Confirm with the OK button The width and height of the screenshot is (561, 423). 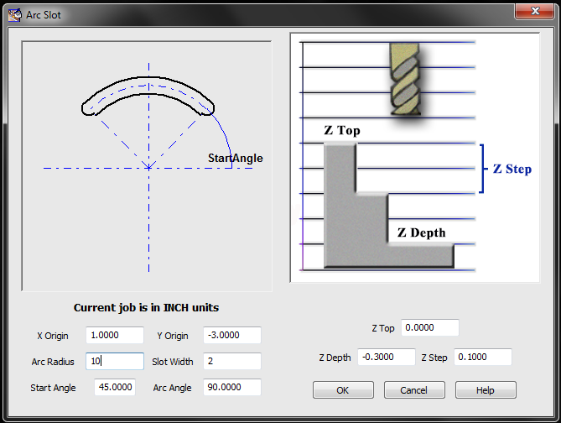343,390
